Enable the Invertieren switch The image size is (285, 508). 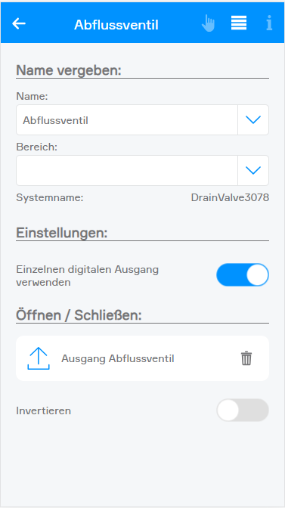(243, 410)
